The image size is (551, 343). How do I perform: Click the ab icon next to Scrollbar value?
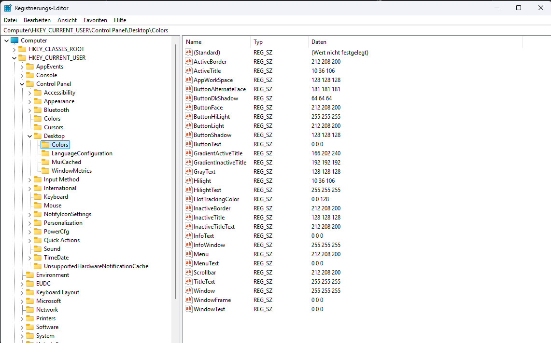click(189, 272)
